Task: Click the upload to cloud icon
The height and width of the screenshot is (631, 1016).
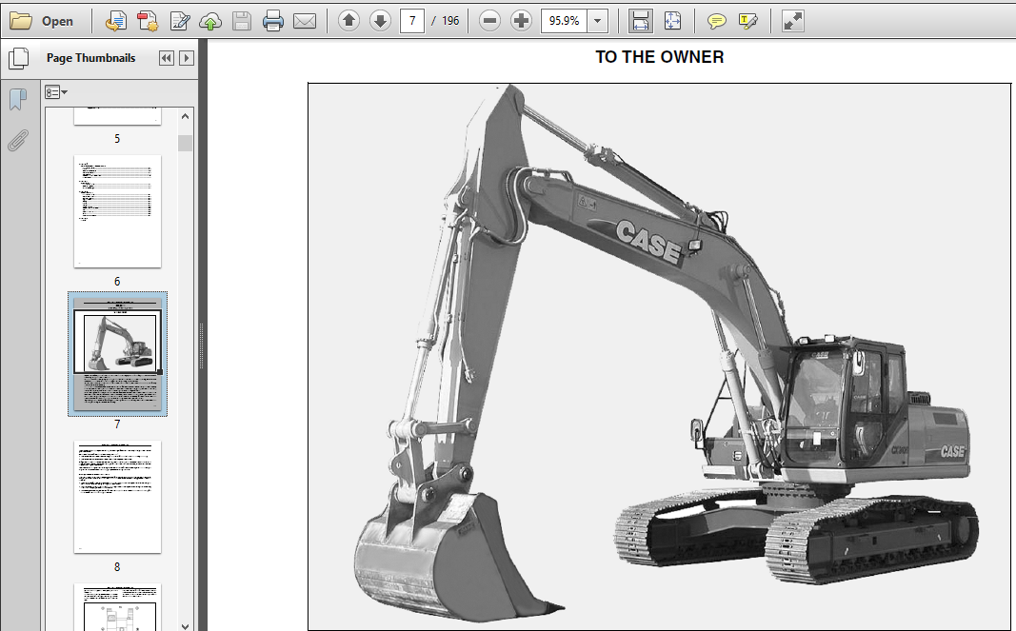Action: [209, 21]
